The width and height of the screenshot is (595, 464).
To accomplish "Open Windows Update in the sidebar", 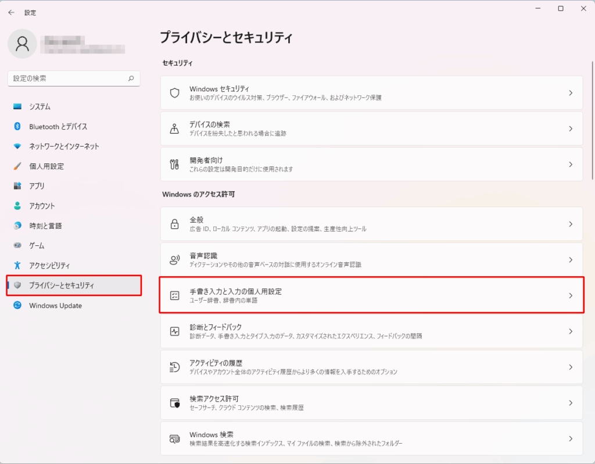I will click(x=74, y=305).
